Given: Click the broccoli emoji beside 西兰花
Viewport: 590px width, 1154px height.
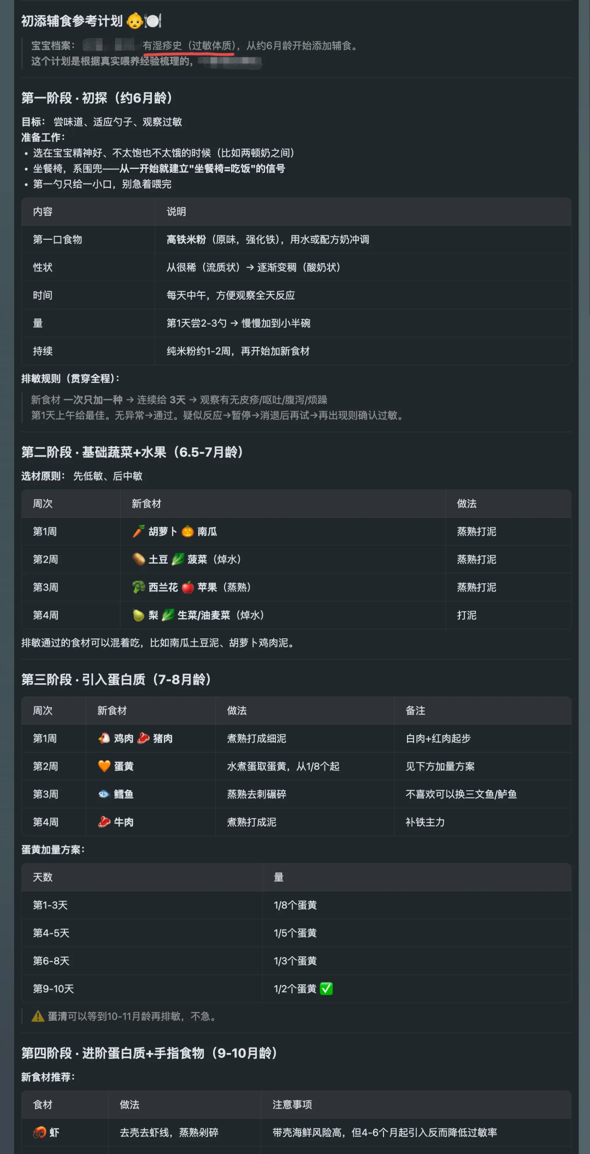Looking at the screenshot, I should pos(139,587).
